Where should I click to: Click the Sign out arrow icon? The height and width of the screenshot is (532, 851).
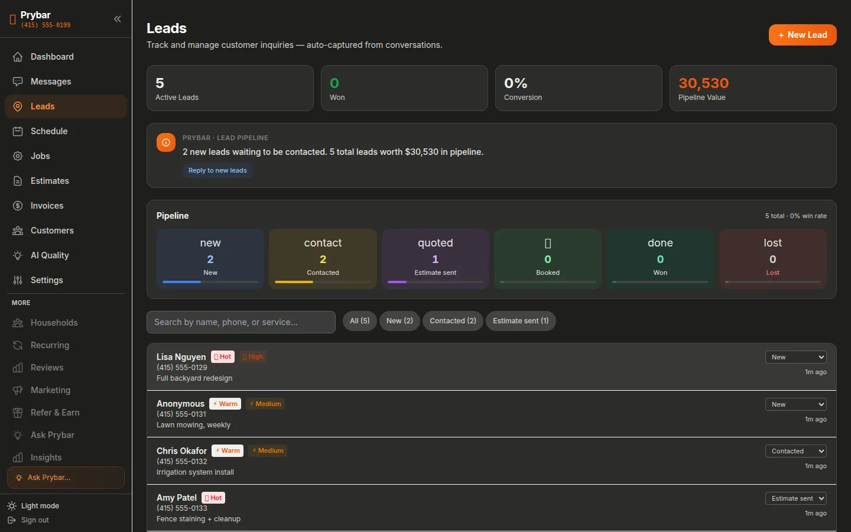[12, 520]
